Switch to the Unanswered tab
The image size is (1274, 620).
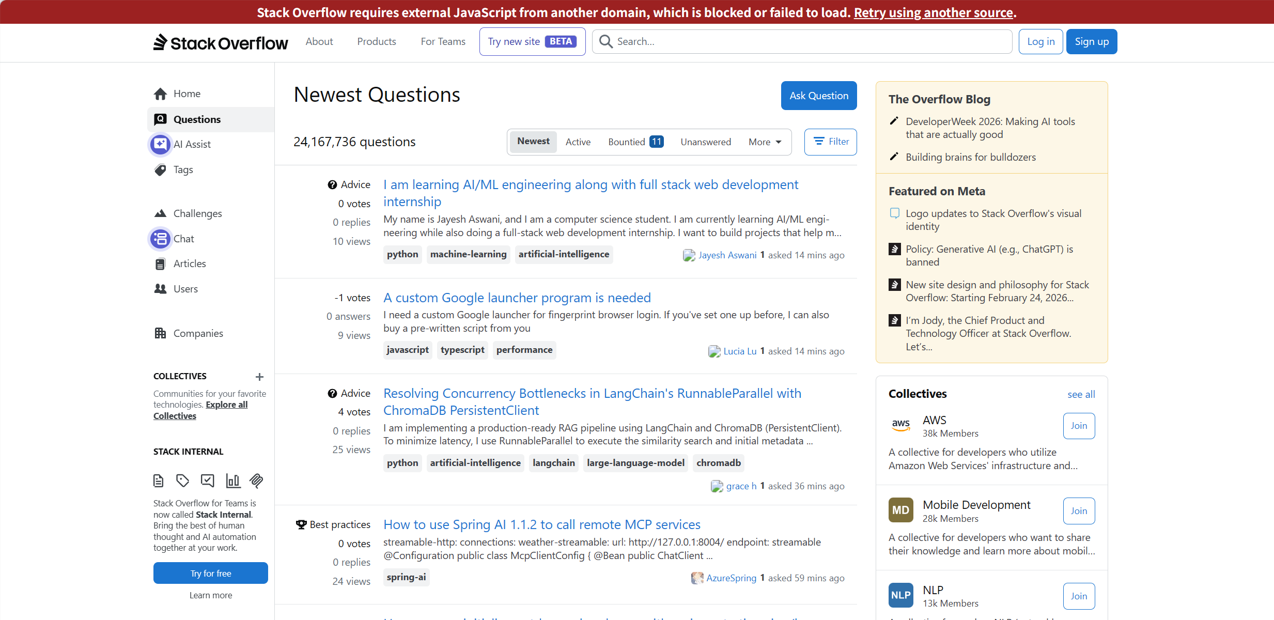point(705,142)
